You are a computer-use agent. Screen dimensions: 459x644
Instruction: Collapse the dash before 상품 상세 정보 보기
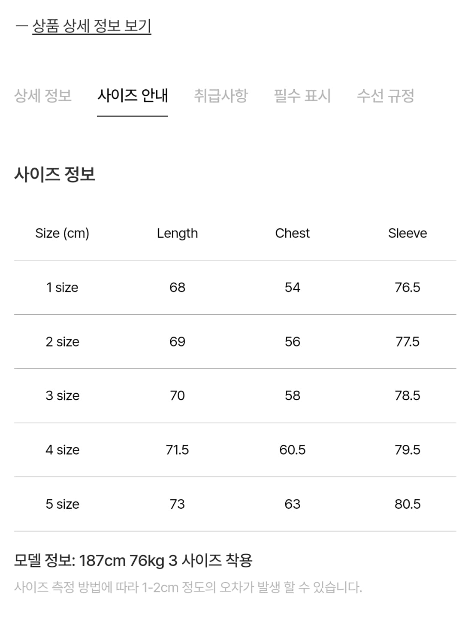[21, 26]
